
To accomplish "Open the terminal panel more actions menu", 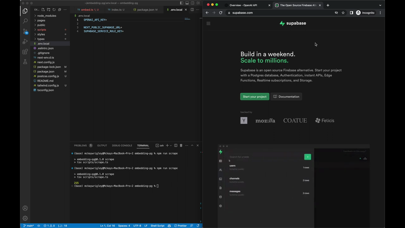I will [x=186, y=145].
